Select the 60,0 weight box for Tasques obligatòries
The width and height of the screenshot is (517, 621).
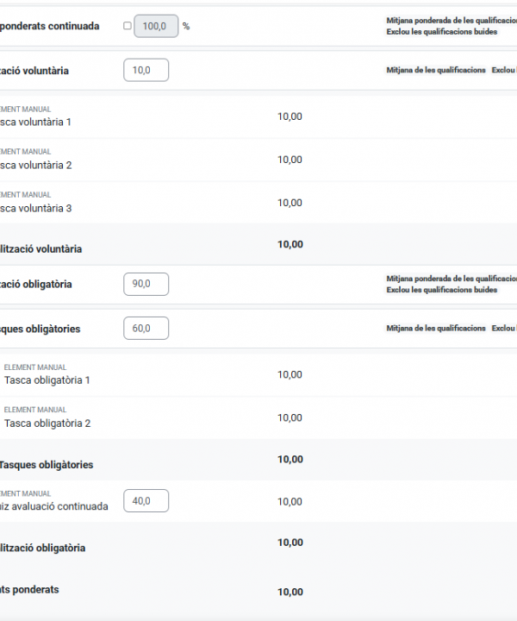tap(146, 328)
